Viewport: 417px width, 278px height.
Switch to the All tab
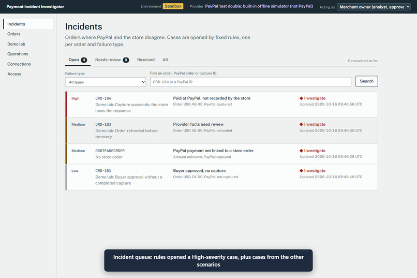click(165, 60)
